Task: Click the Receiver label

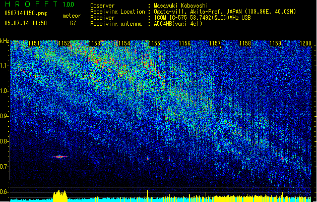Action: coord(102,18)
